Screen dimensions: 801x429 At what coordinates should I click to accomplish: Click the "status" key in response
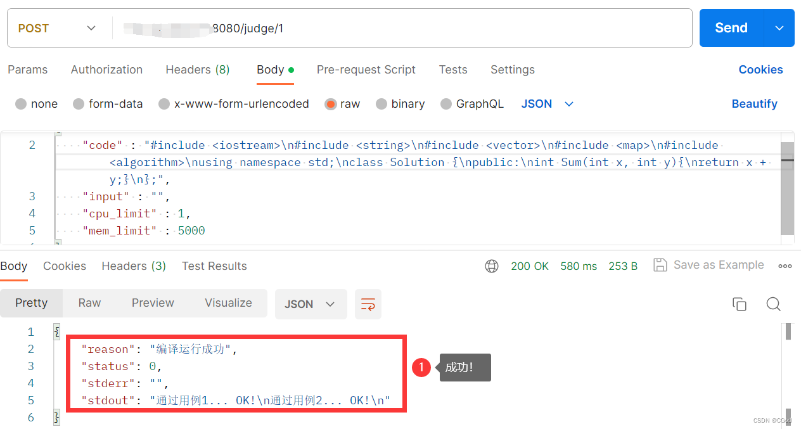(x=108, y=366)
